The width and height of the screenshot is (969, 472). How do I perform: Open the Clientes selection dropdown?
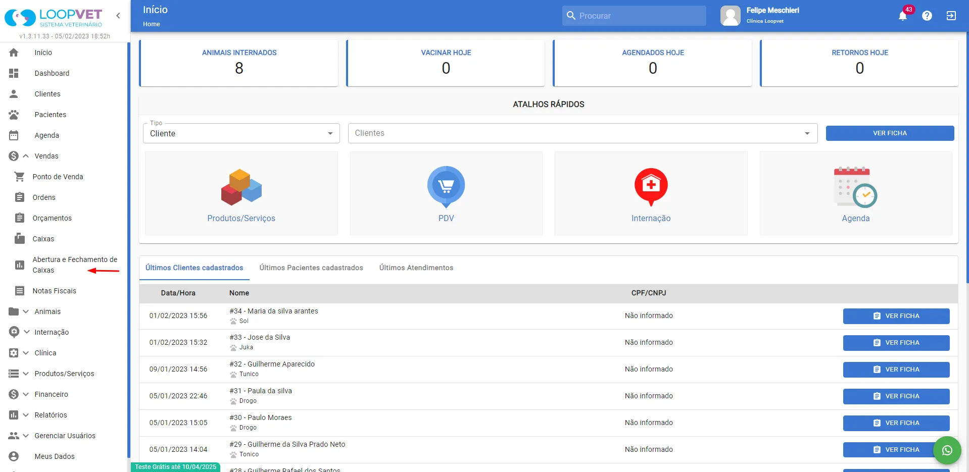pyautogui.click(x=583, y=133)
